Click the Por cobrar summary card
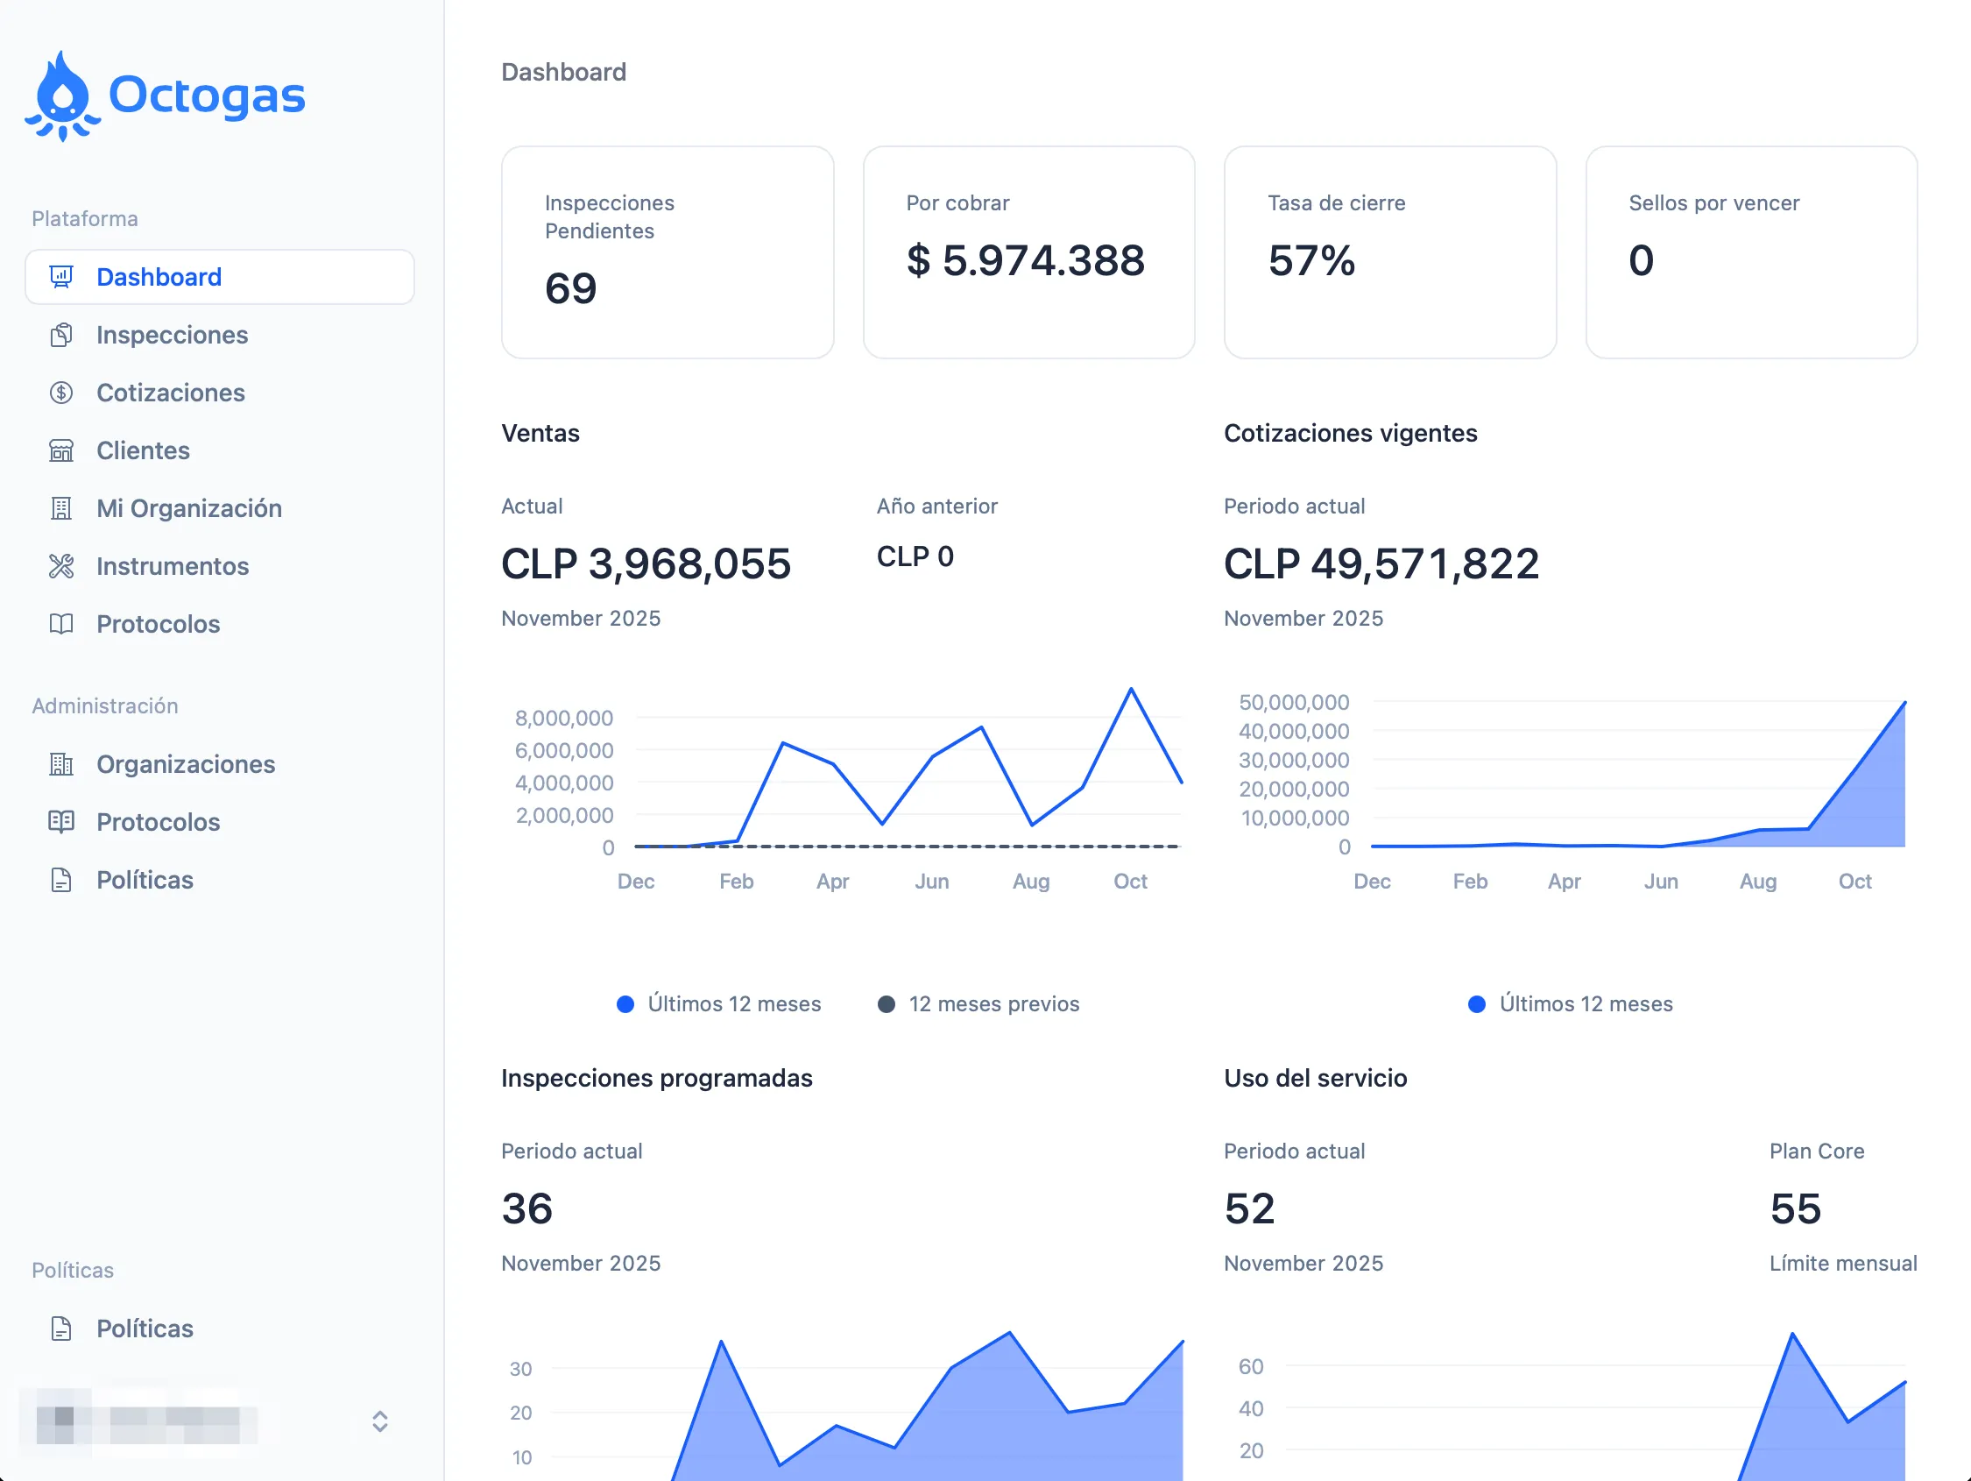This screenshot has width=1971, height=1481. click(1028, 253)
